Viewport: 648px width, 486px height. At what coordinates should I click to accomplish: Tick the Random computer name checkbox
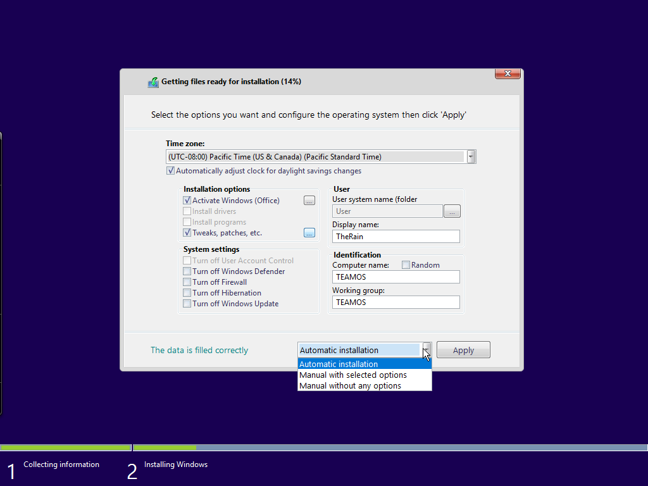(406, 265)
